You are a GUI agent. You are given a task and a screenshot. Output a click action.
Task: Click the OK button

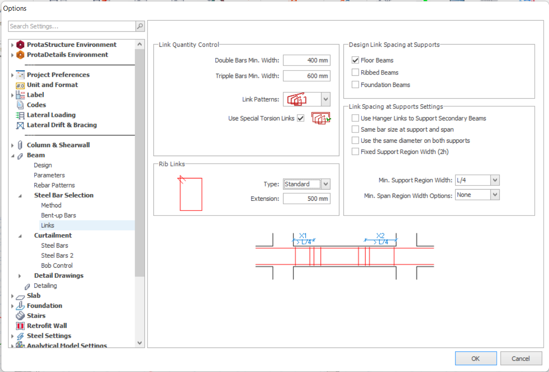pos(475,358)
